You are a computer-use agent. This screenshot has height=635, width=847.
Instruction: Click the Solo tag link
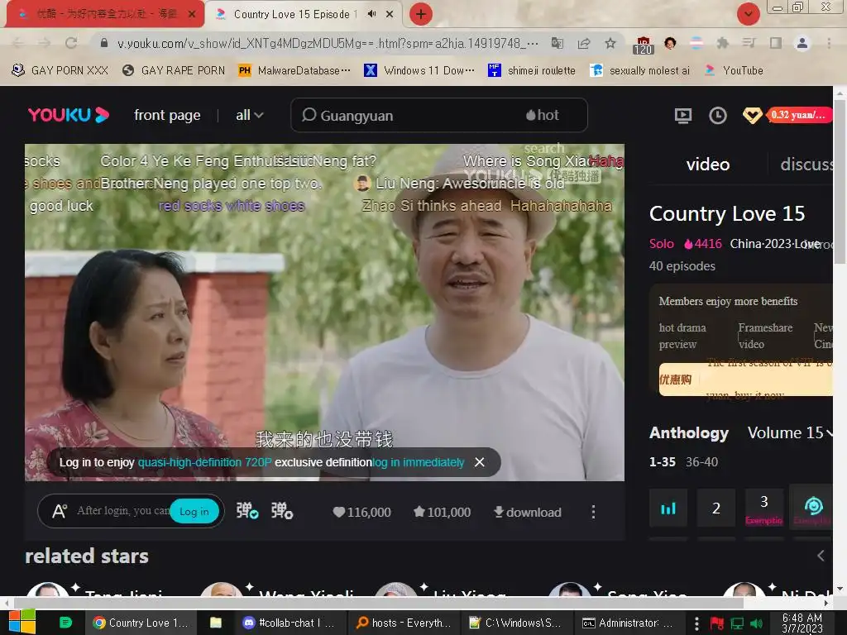click(x=661, y=244)
